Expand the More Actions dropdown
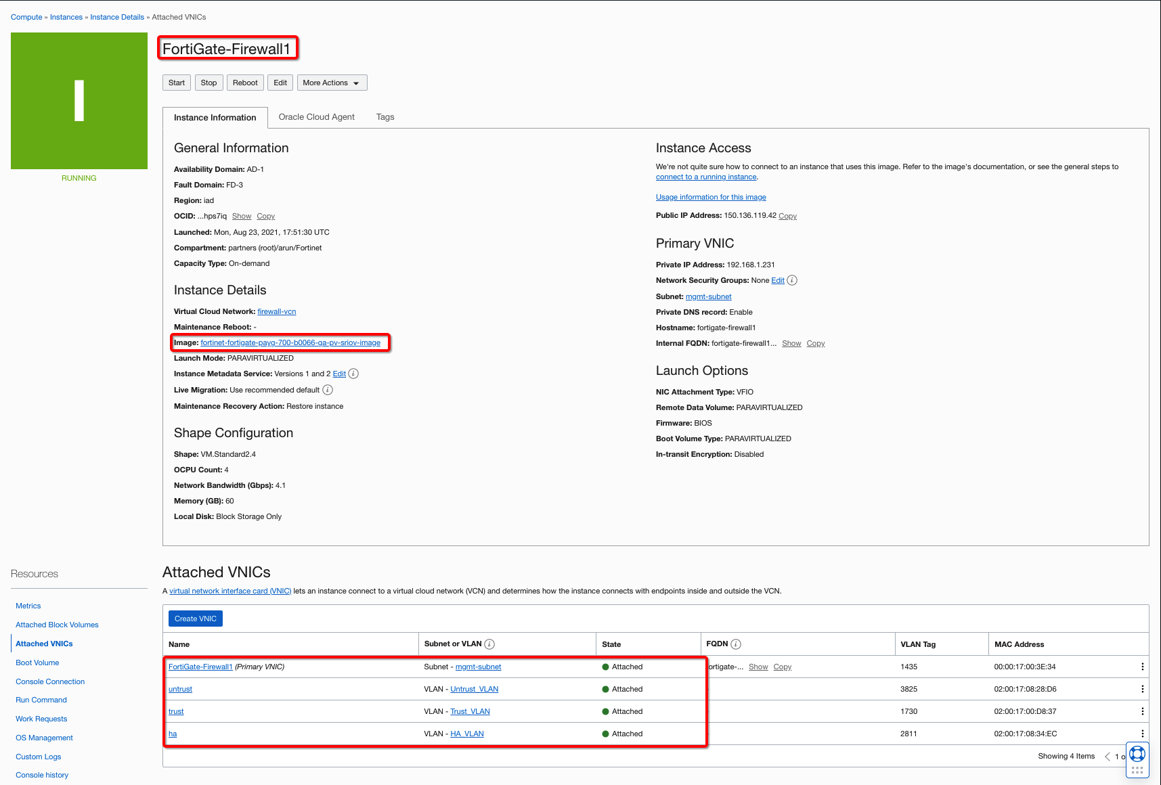Screen dimensions: 1161x785 point(332,83)
